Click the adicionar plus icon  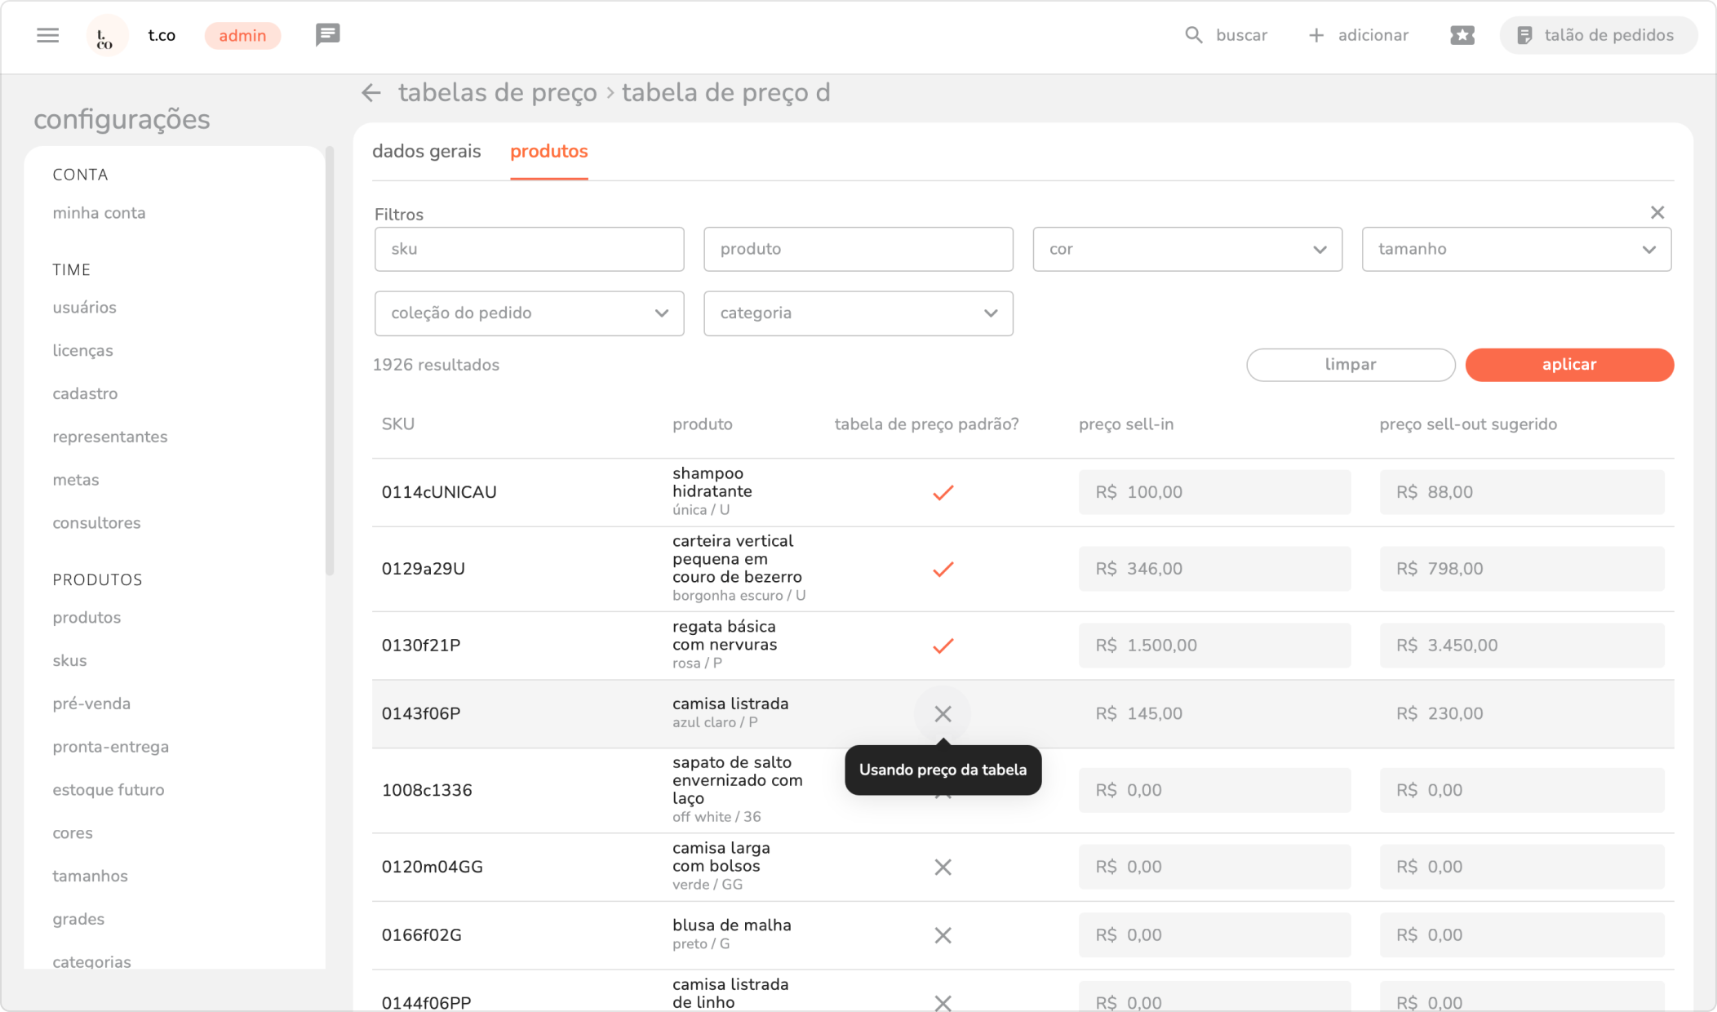click(1315, 35)
